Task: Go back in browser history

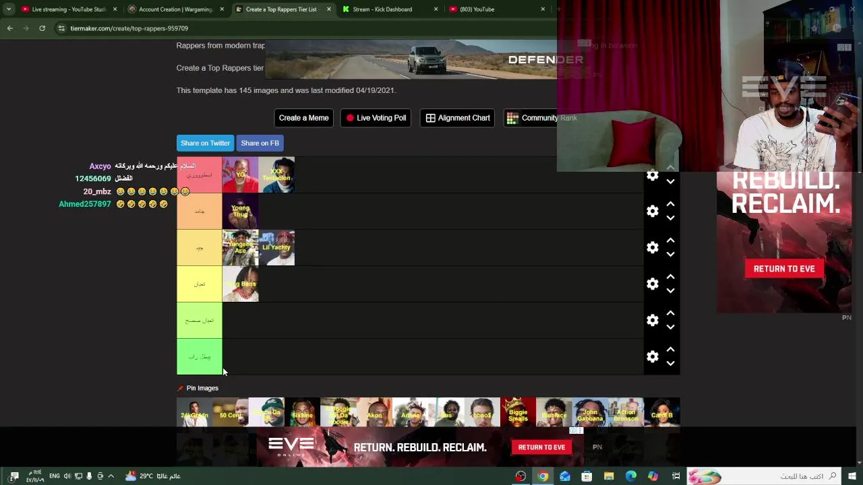Action: point(9,28)
